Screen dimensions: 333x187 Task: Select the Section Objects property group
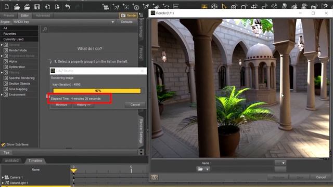click(19, 84)
